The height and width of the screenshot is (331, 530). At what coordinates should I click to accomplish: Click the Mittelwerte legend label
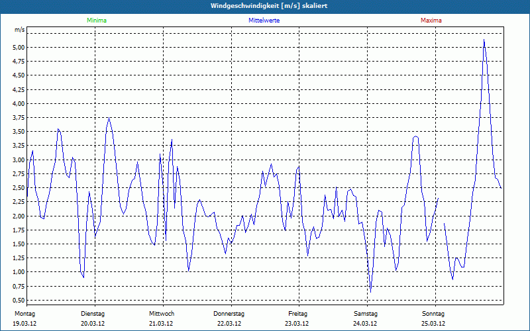tap(264, 21)
